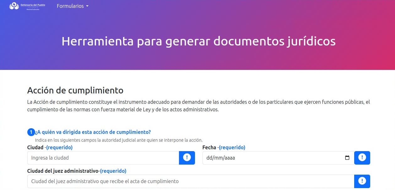Focus the Ciudad del juez administrativo input
This screenshot has height=190, width=395.
tap(191, 181)
